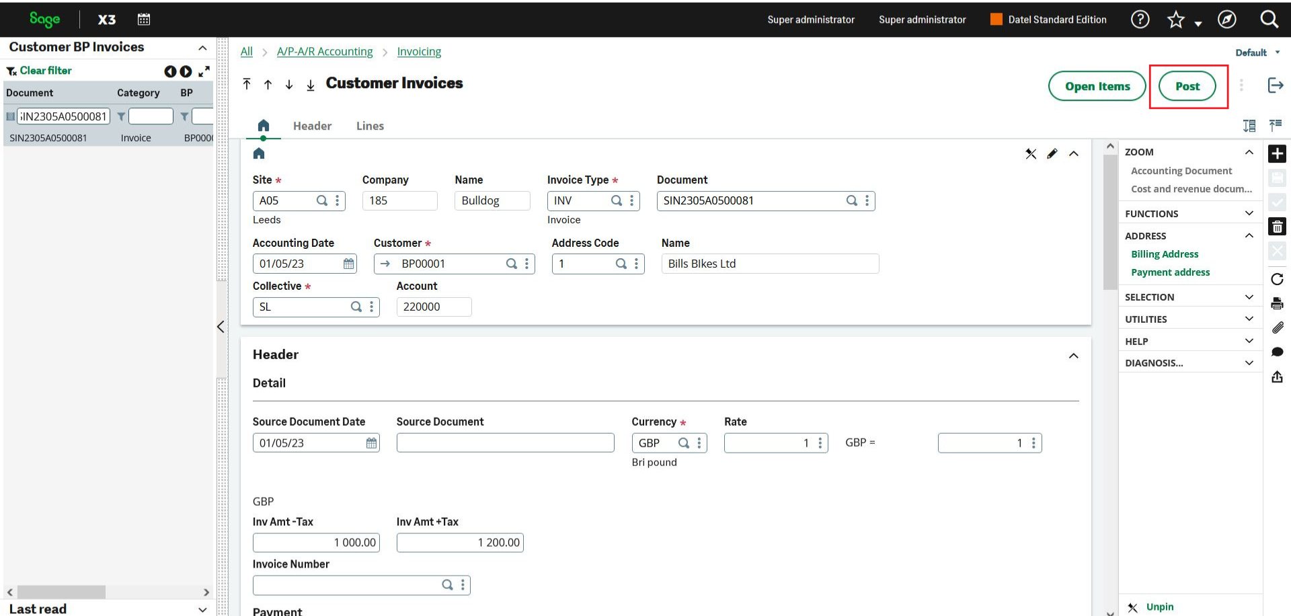Switch to the Lines tab

click(x=370, y=126)
